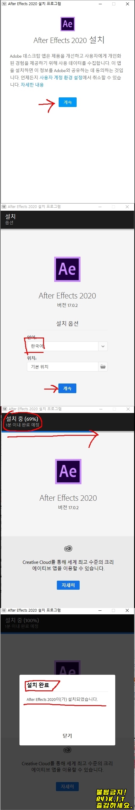This screenshot has height=810, width=135.
Task: Click the Ae logo in the 설치 옵션 window
Action: (x=67, y=269)
